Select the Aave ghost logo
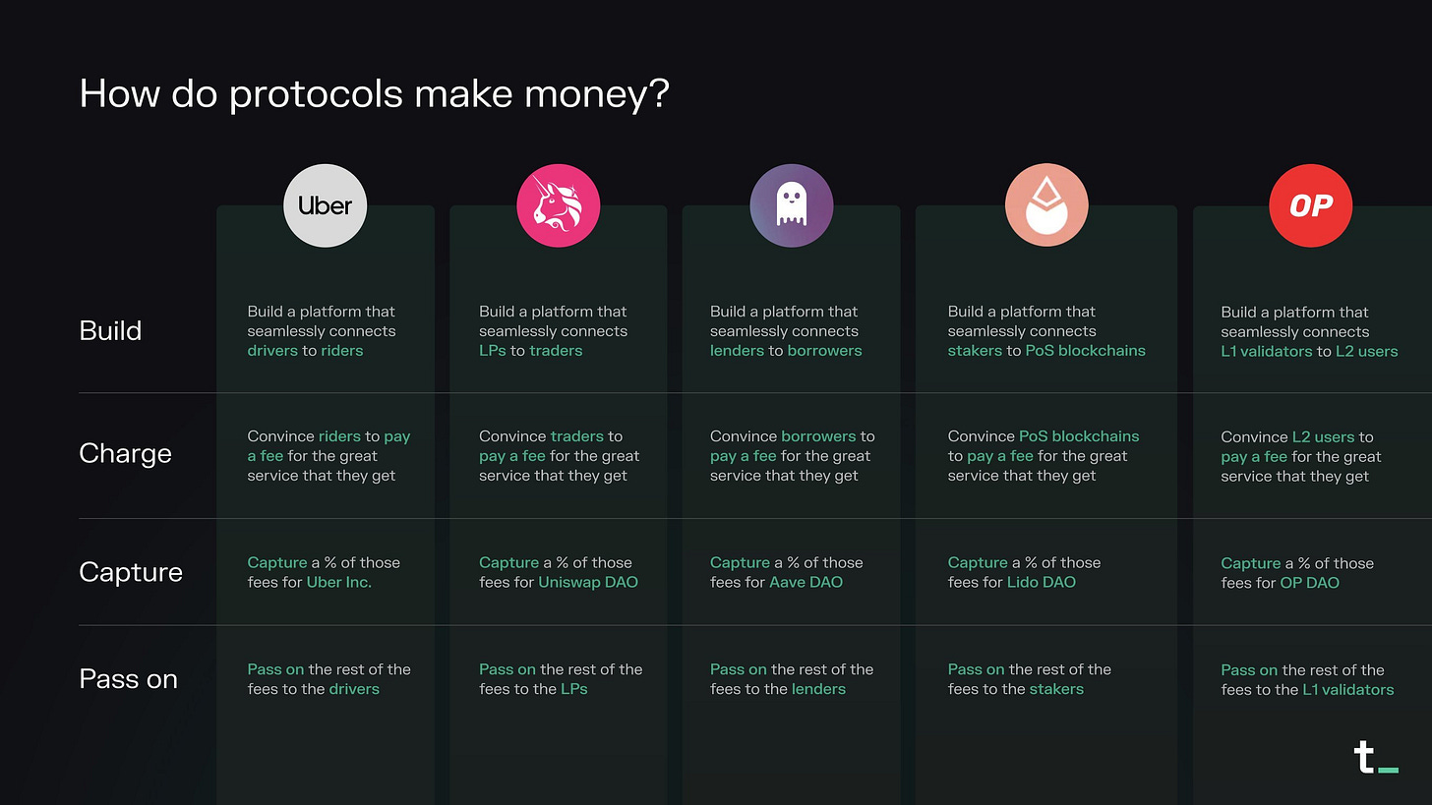The height and width of the screenshot is (805, 1432). (792, 205)
